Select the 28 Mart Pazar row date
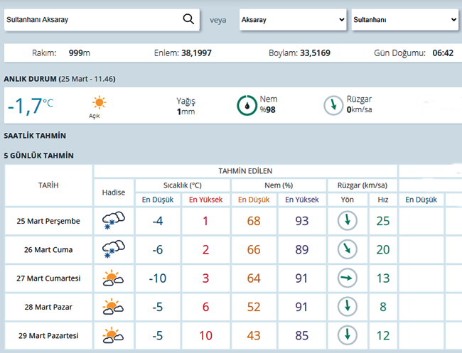Screen dimensions: 462x353 click(48, 307)
